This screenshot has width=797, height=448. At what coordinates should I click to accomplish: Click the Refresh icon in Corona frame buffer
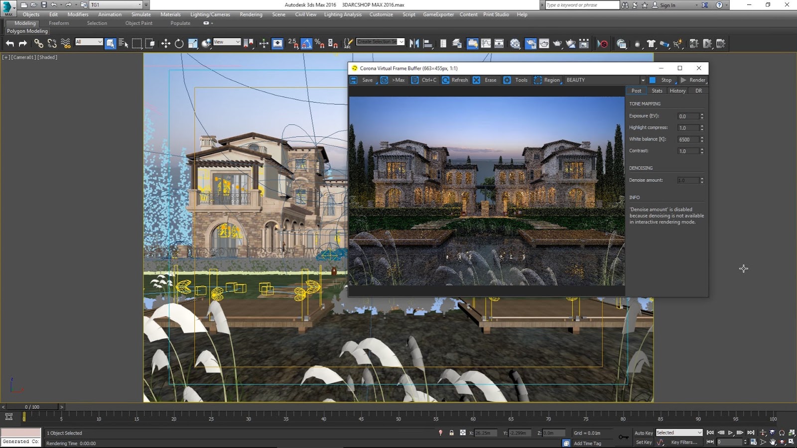tap(446, 80)
